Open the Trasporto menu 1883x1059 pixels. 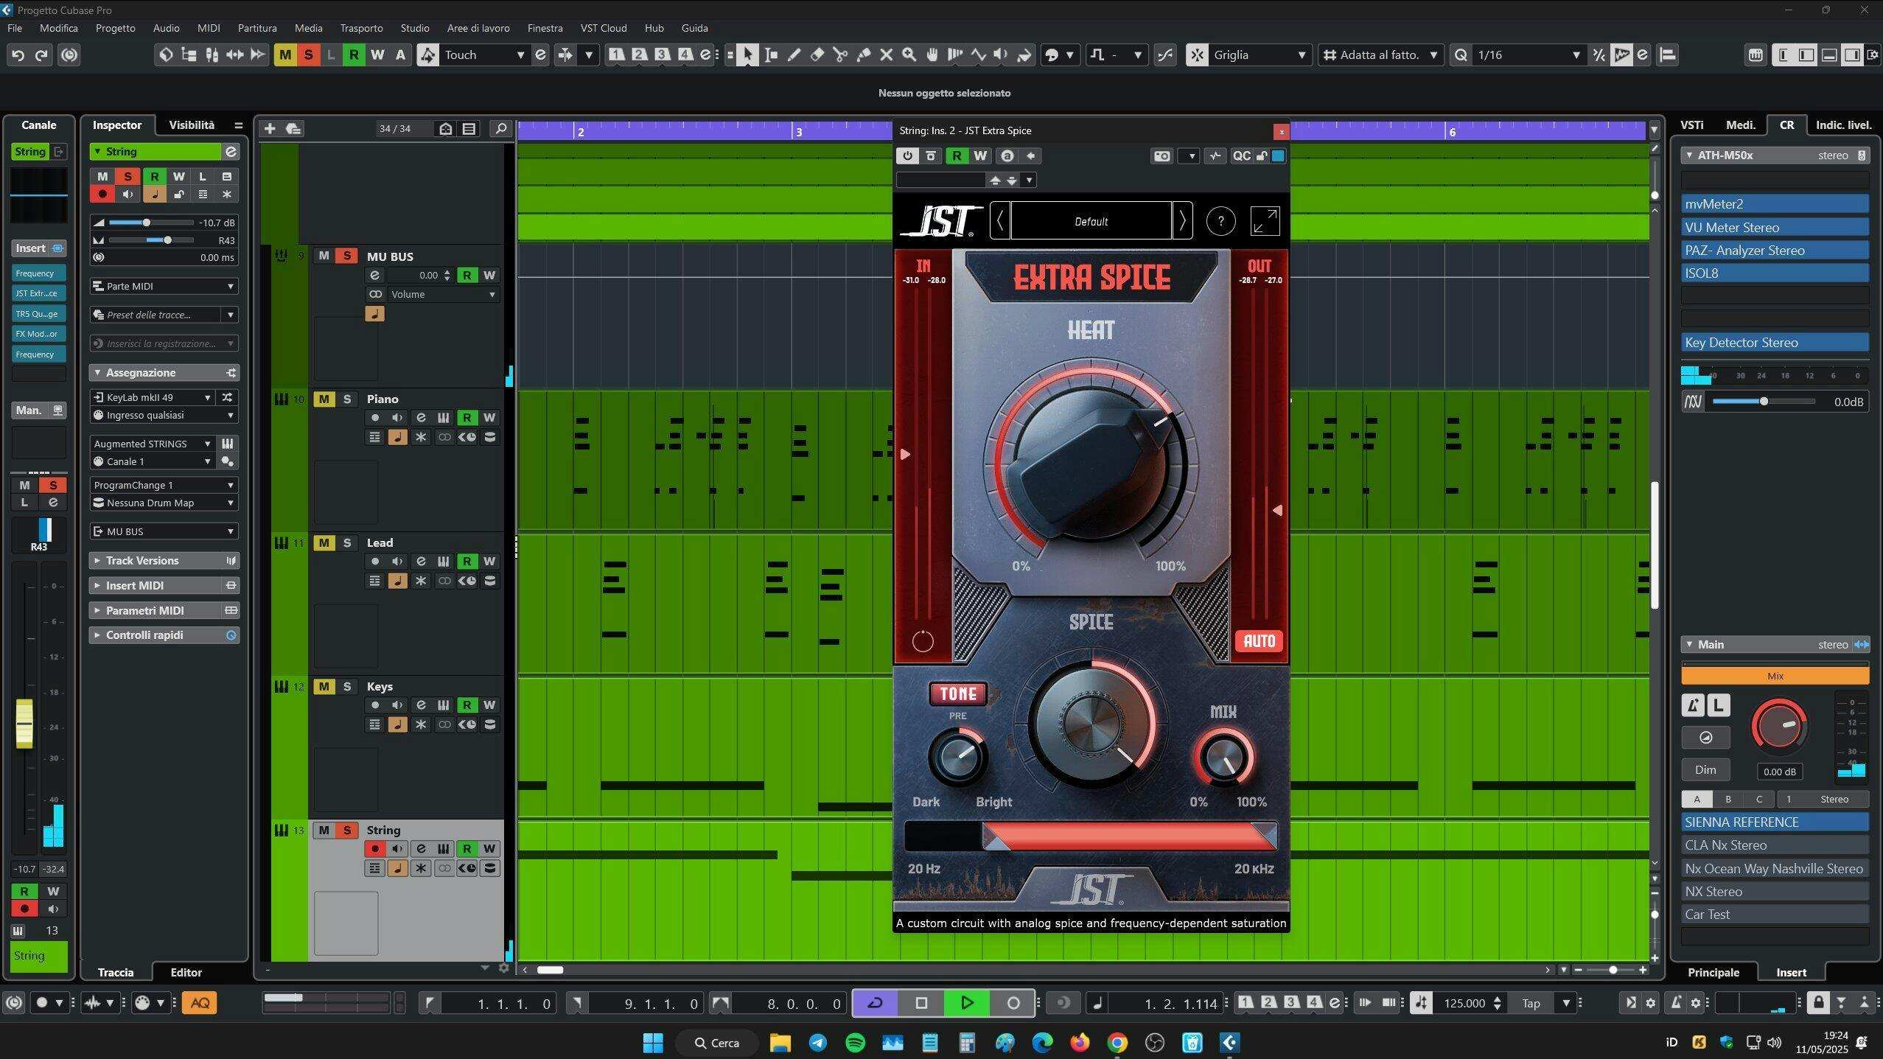361,28
